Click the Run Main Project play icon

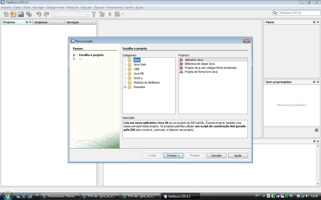110,14
